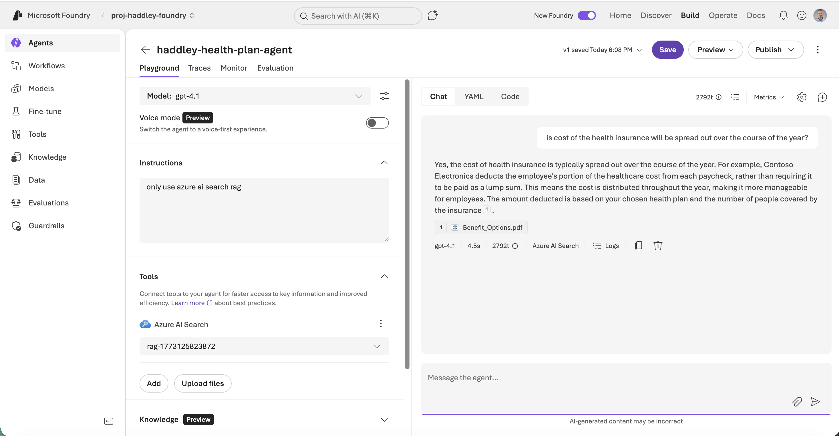Select the Models sidebar icon

click(x=16, y=88)
